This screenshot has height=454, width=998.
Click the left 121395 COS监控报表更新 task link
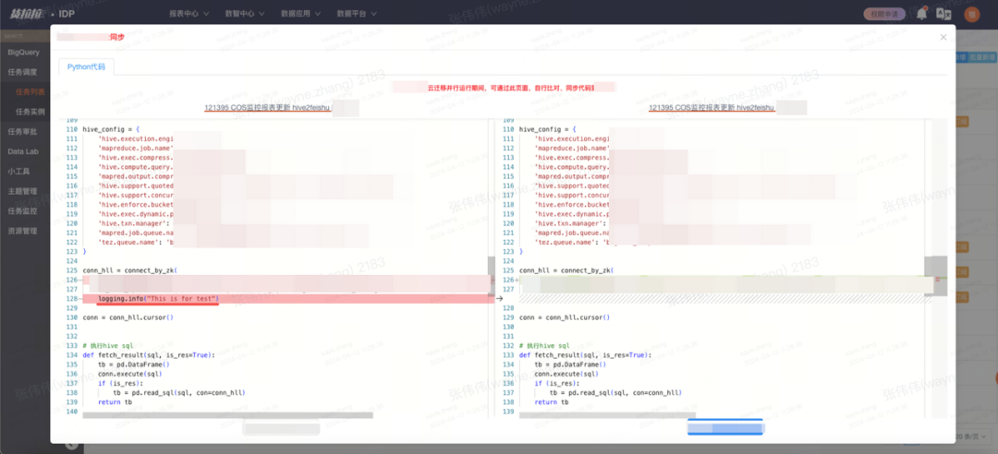267,108
